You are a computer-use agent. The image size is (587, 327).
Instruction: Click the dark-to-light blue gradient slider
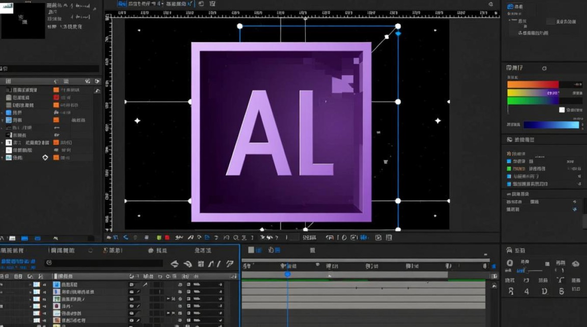click(551, 125)
